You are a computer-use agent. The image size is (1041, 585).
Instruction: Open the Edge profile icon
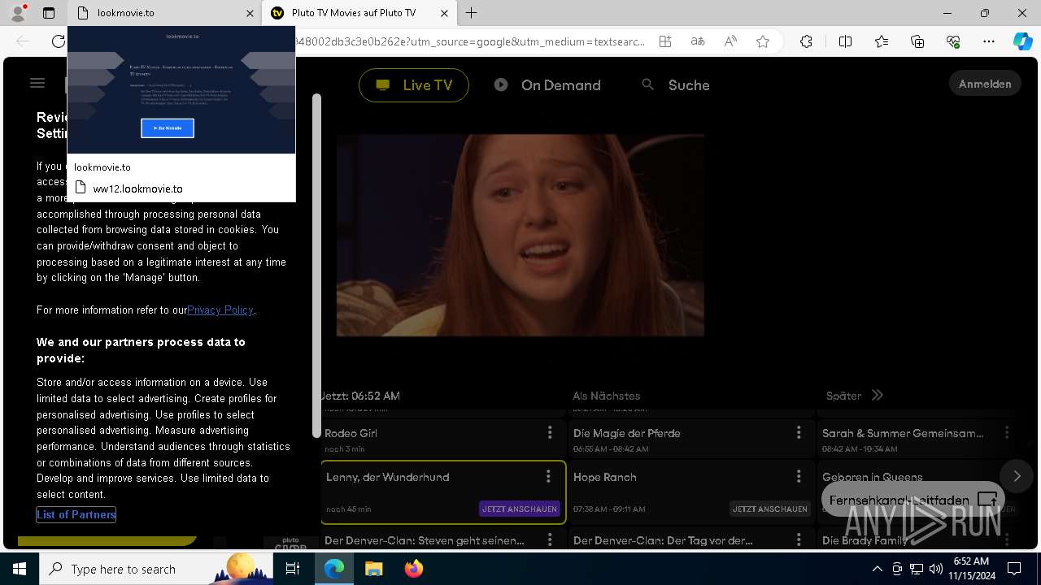click(18, 13)
